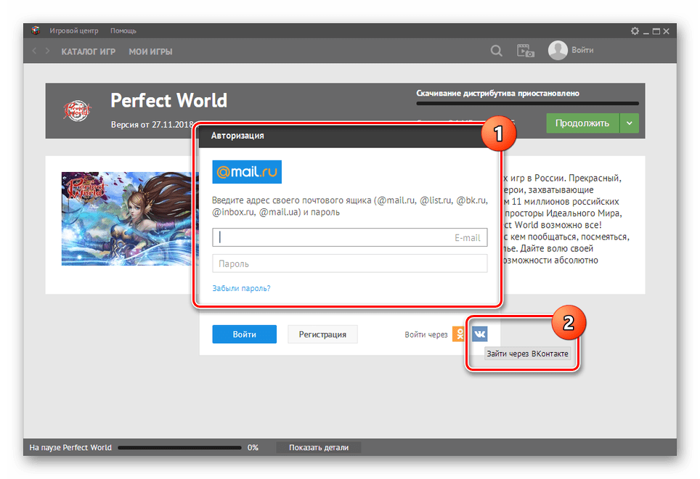The width and height of the screenshot is (700, 479).
Task: Close the Game Center window
Action: tap(666, 31)
